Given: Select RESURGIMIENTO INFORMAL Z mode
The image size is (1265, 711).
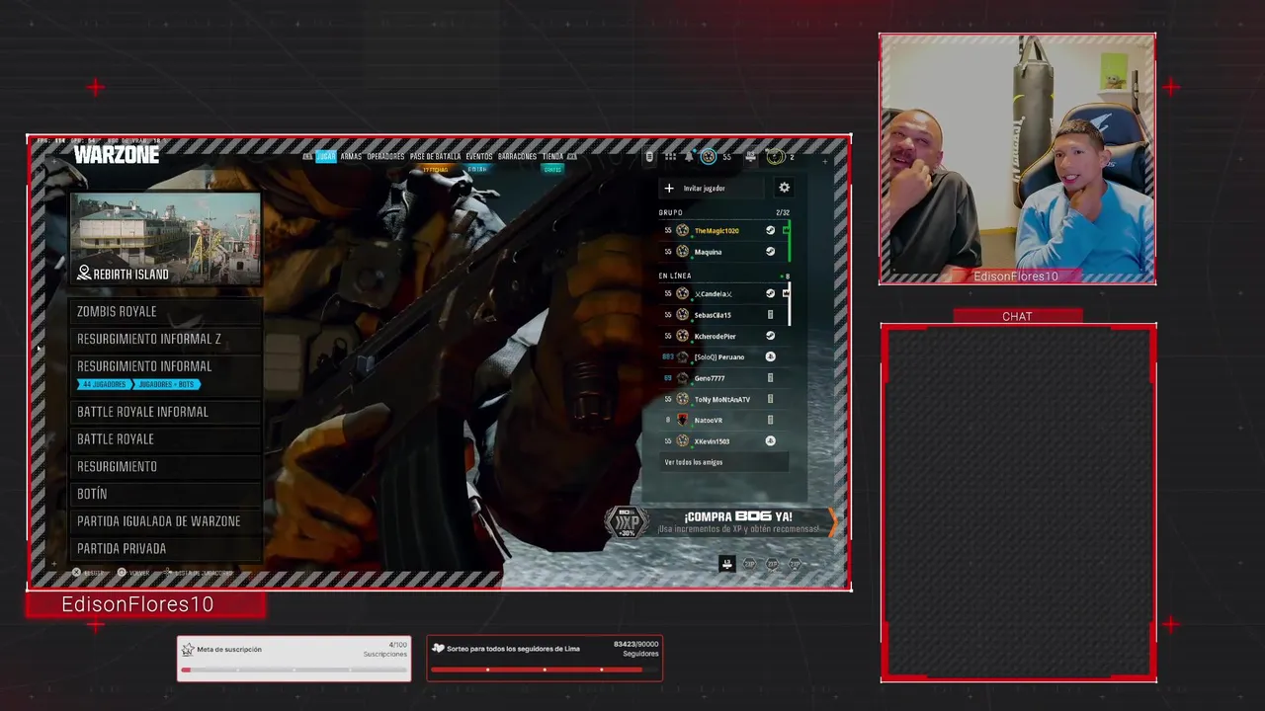Looking at the screenshot, I should [165, 339].
